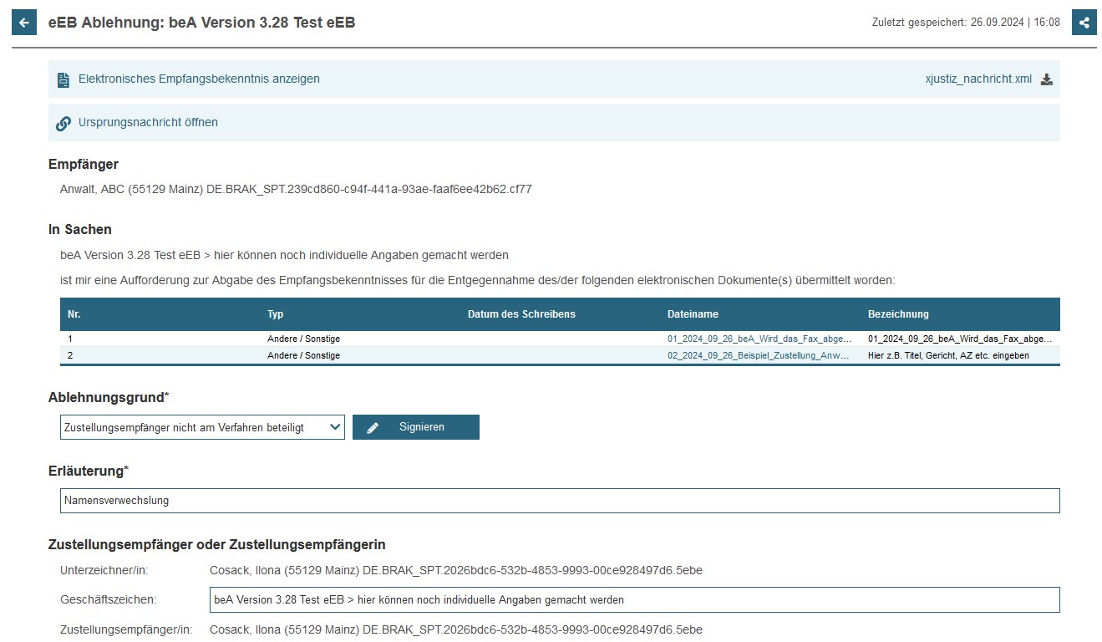
Task: Click the Empfänger address 'Anwalt, ABC (55129 Mainz)'
Action: (x=132, y=189)
